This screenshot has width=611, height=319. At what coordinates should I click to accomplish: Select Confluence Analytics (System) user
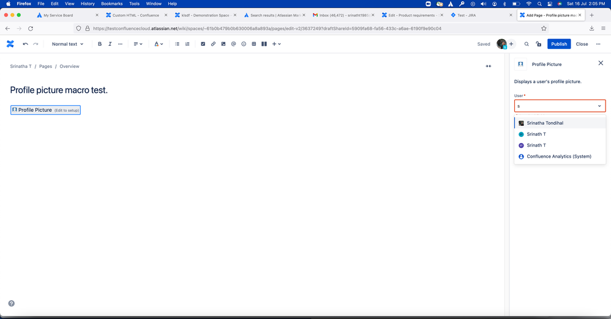click(x=560, y=156)
